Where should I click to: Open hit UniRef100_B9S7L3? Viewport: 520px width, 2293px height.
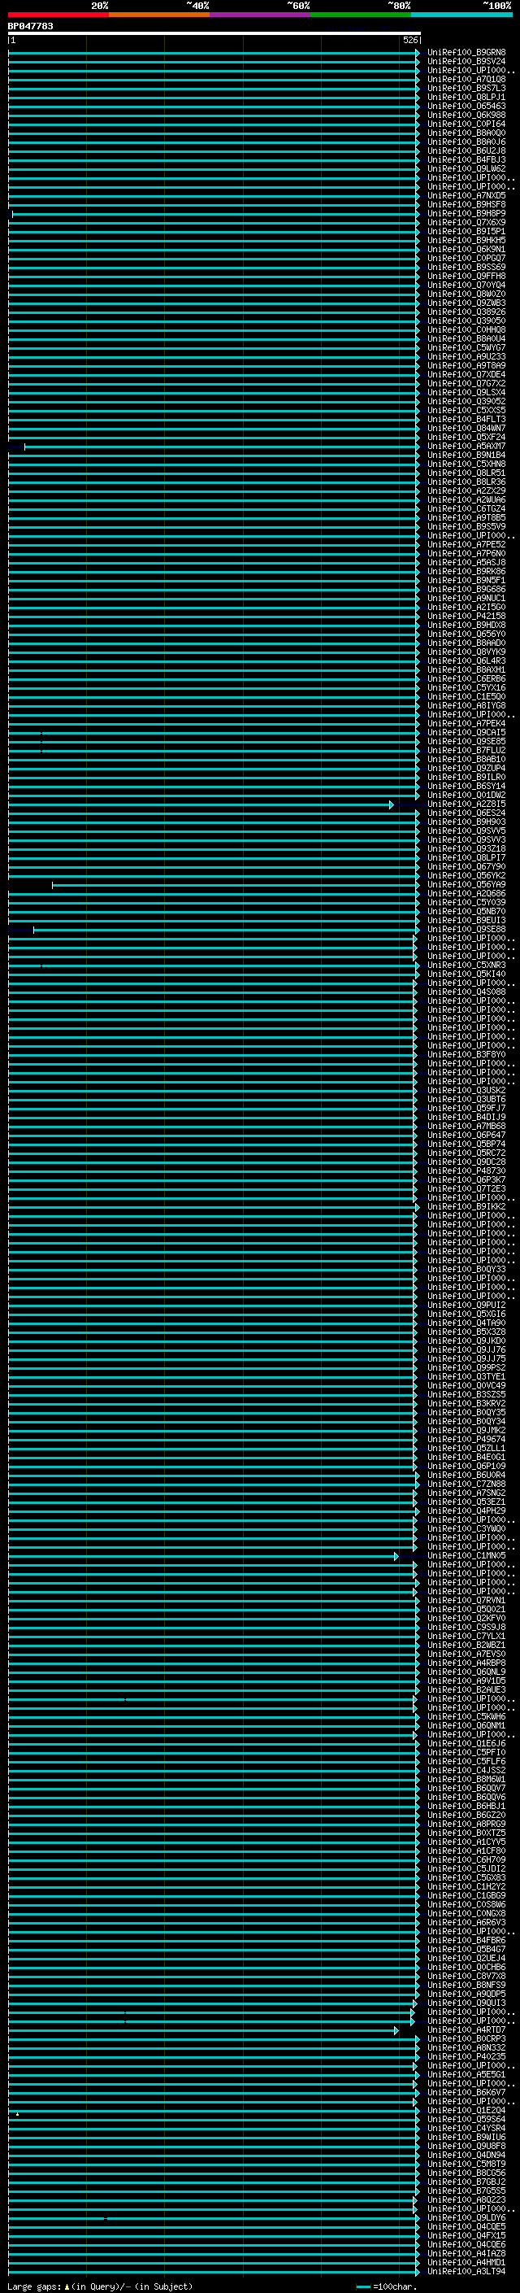tap(466, 88)
